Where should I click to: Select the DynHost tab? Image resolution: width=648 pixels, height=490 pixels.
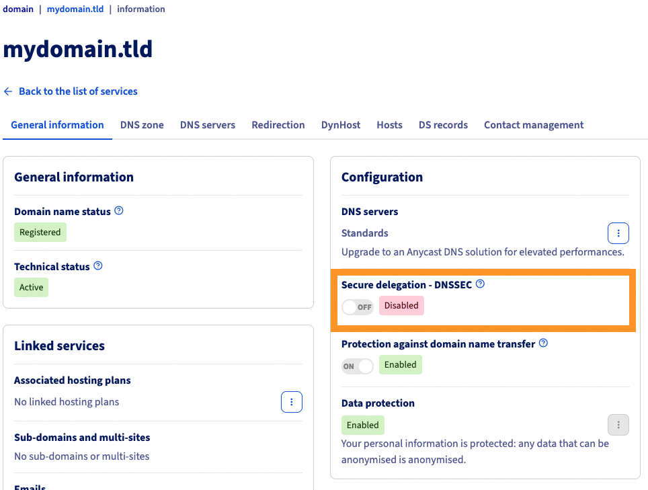point(341,125)
